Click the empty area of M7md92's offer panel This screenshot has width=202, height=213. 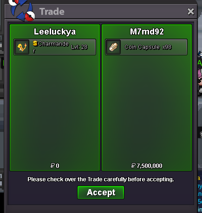(147, 109)
